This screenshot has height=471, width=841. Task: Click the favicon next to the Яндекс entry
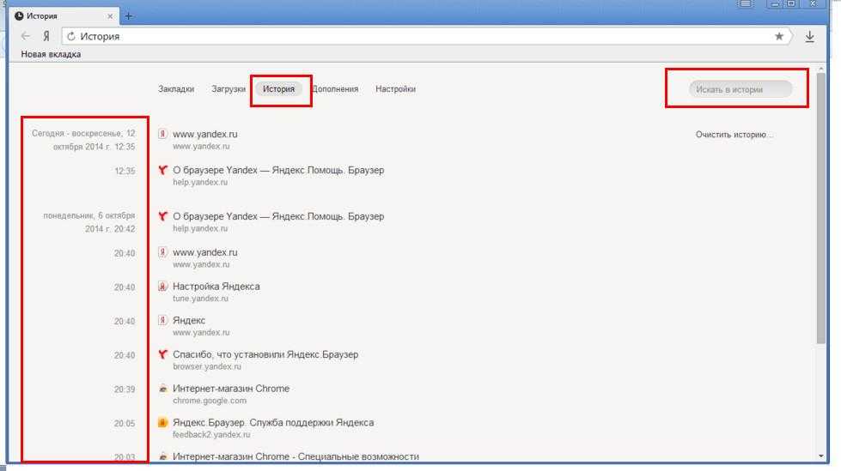click(x=162, y=320)
